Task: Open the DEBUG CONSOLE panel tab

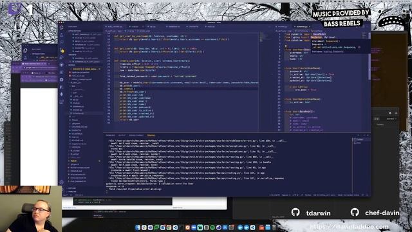Action: (136, 135)
